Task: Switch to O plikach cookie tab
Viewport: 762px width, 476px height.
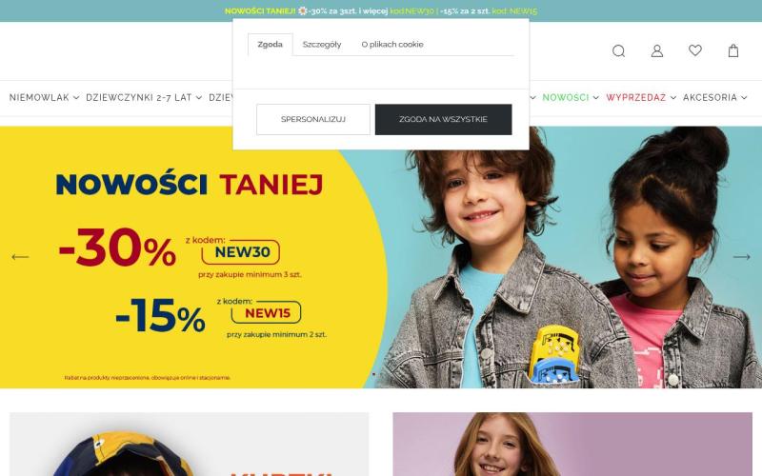Action: click(x=392, y=44)
